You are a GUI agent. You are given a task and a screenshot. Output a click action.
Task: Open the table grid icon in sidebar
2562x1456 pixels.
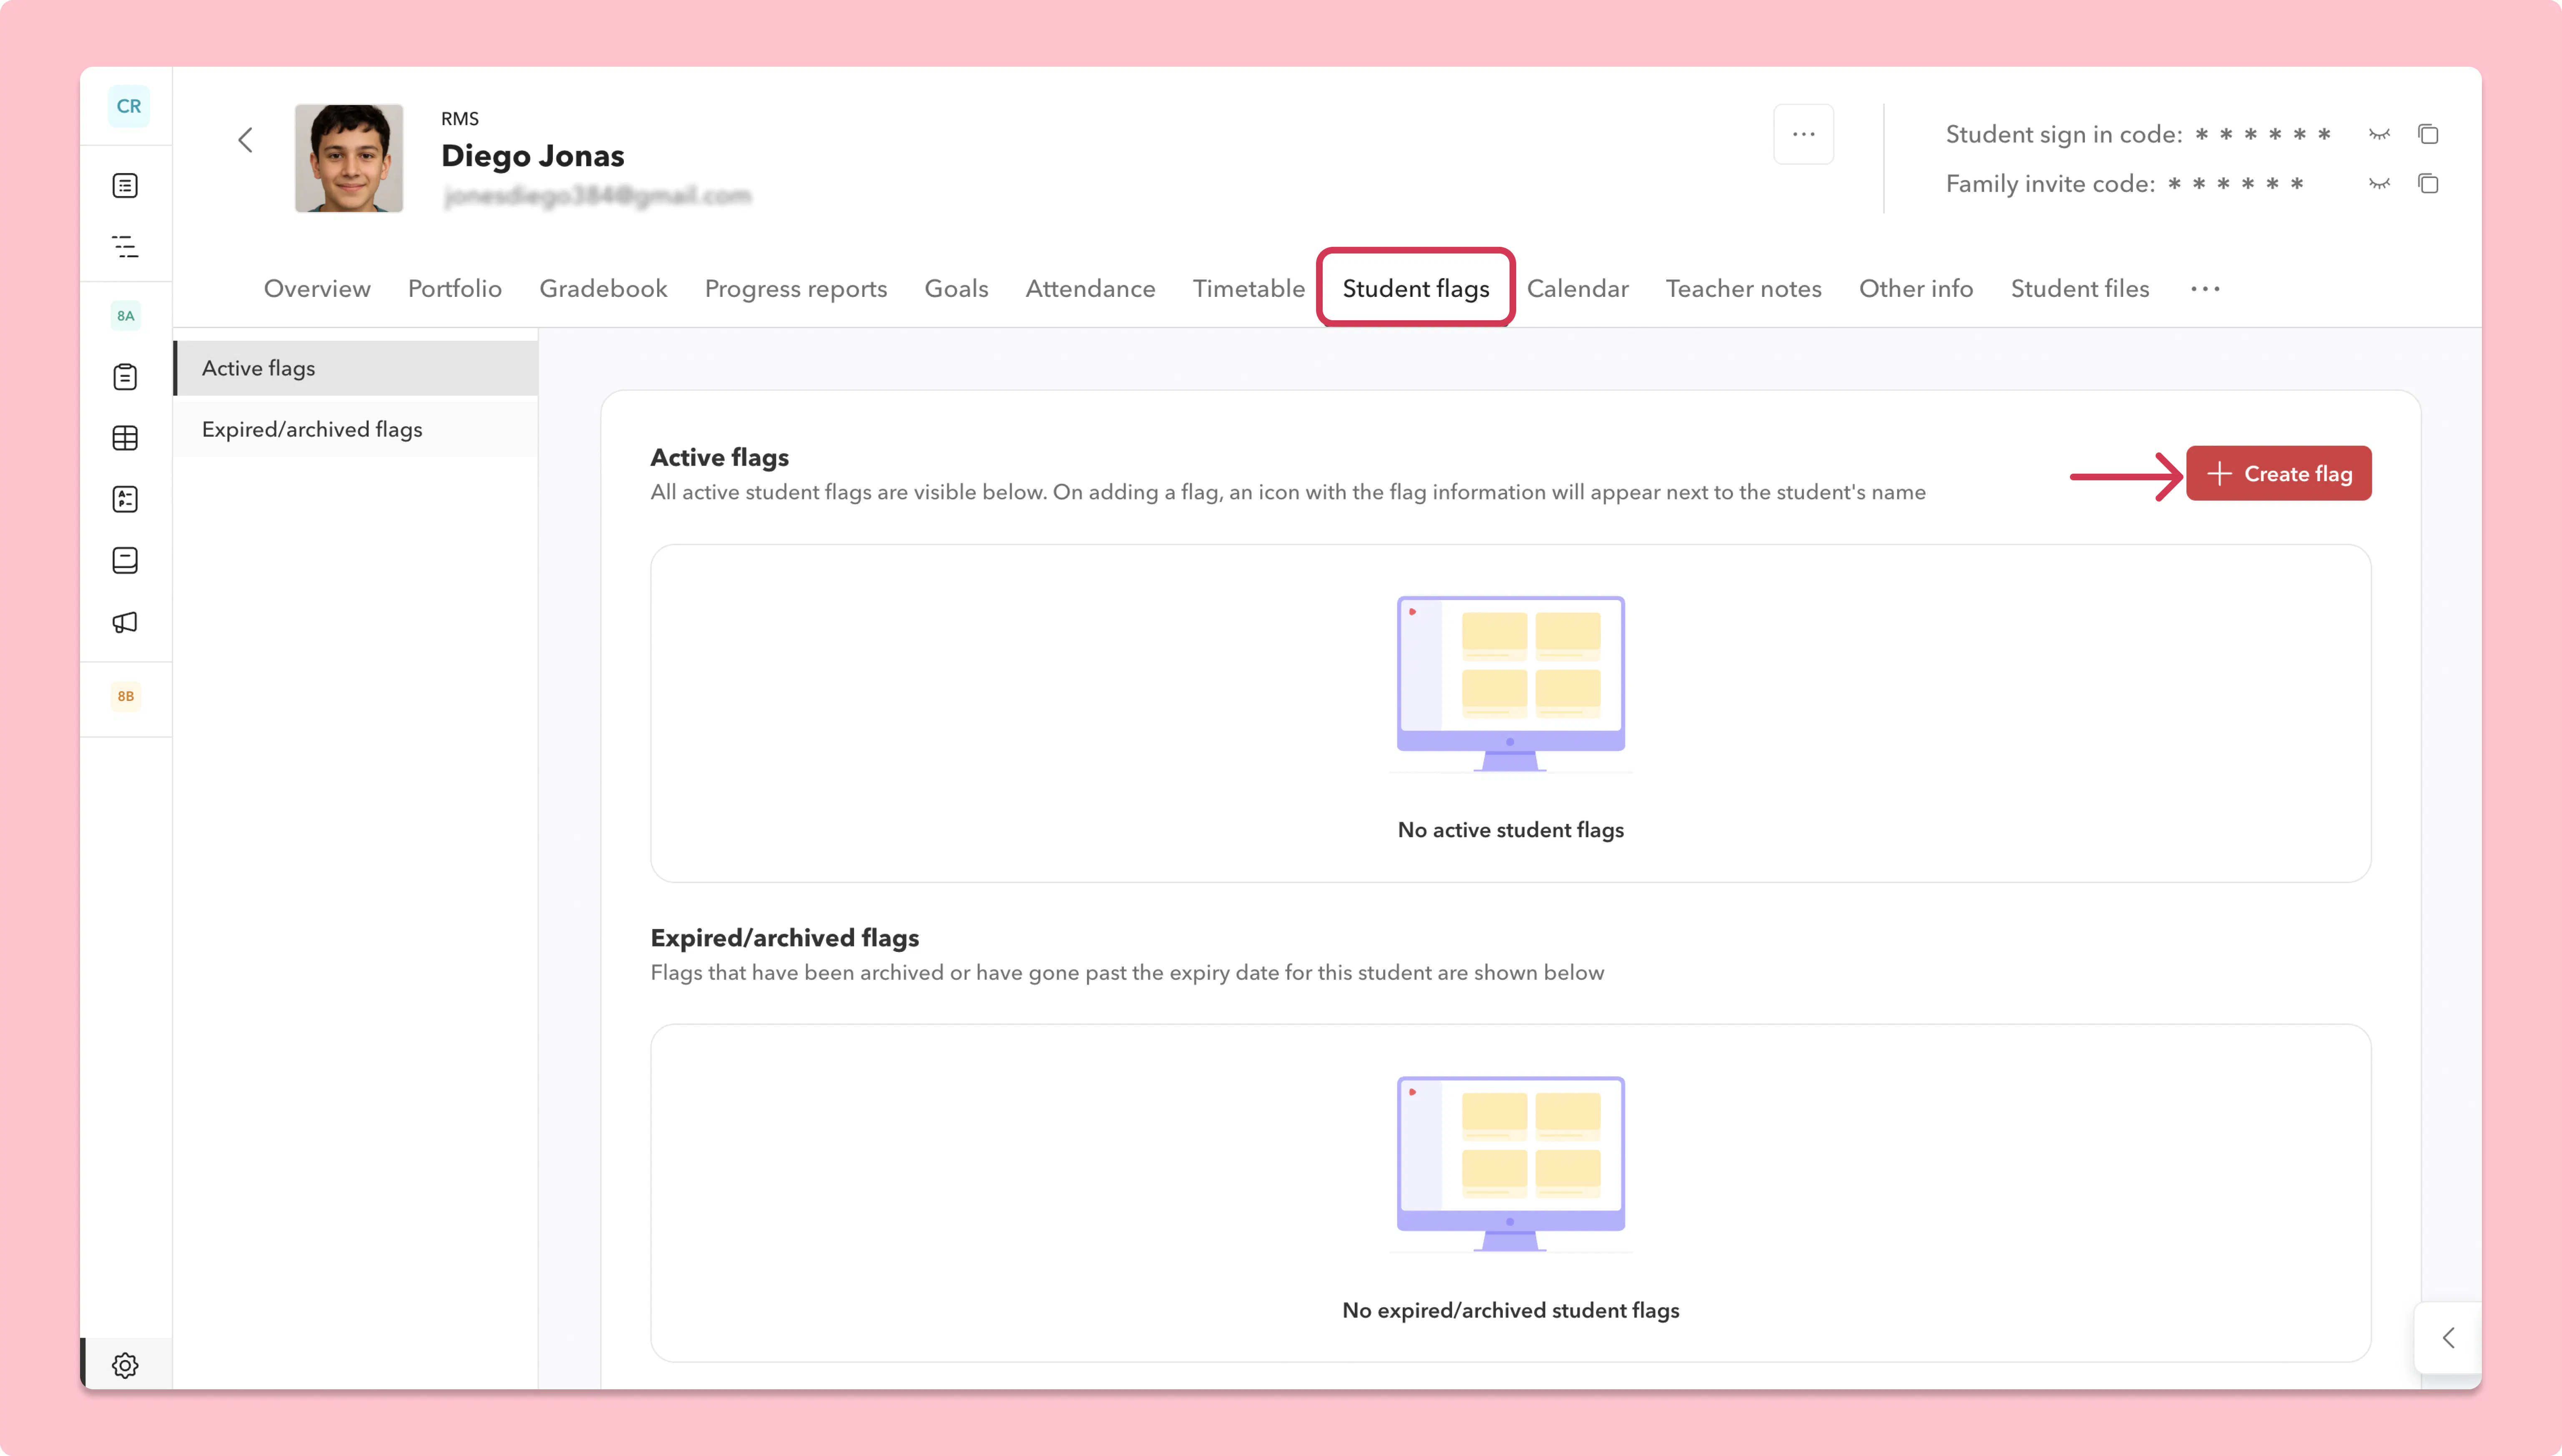click(x=125, y=438)
